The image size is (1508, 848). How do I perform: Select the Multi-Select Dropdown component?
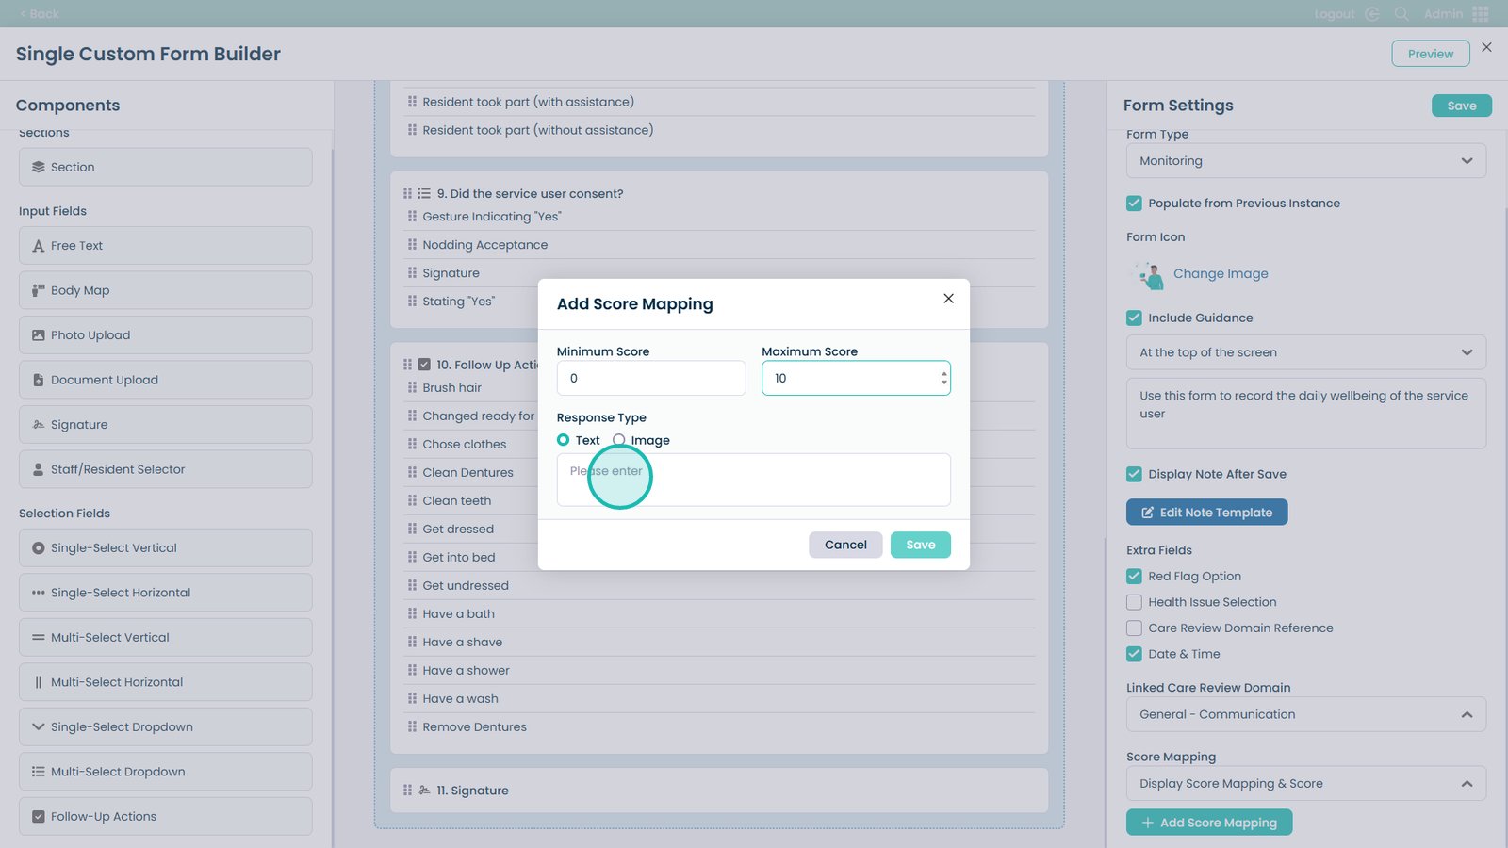click(166, 772)
